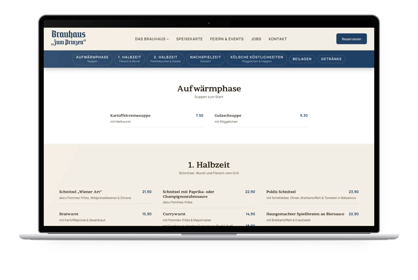This screenshot has width=418, height=280.
Task: Click the Bratwurst price 15,90
Action: 147,214
